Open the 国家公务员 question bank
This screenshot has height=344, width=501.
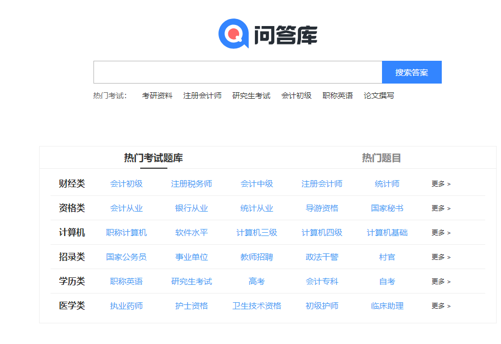pyautogui.click(x=126, y=257)
